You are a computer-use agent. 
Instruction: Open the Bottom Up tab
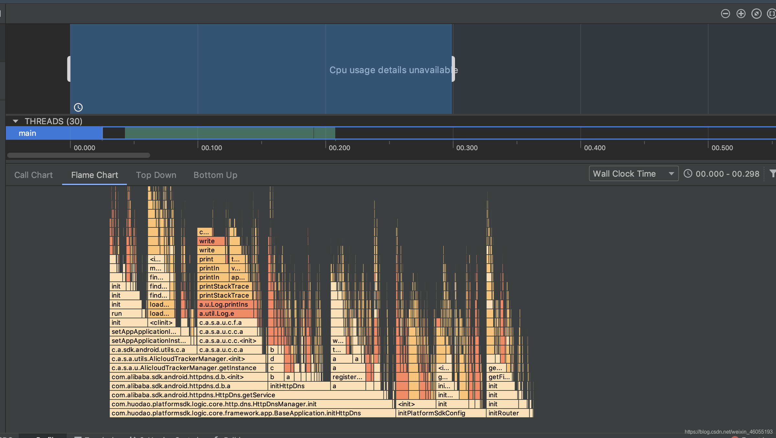click(x=215, y=175)
